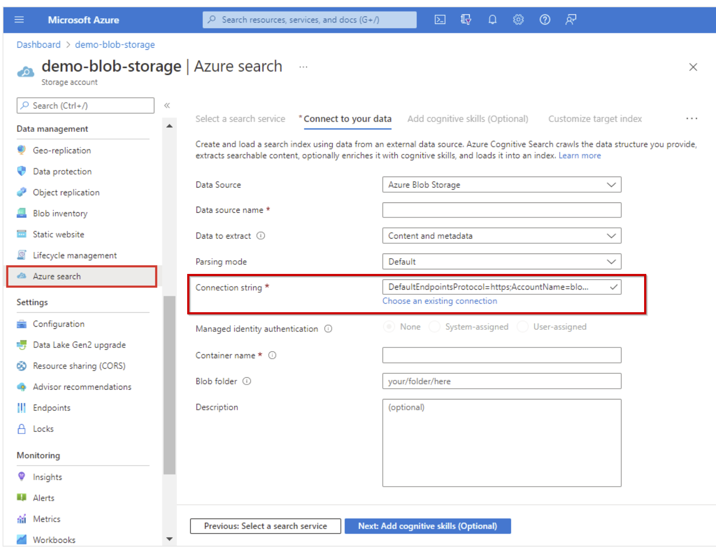Show info for Container name
Viewport: 716px width, 547px height.
tap(272, 355)
